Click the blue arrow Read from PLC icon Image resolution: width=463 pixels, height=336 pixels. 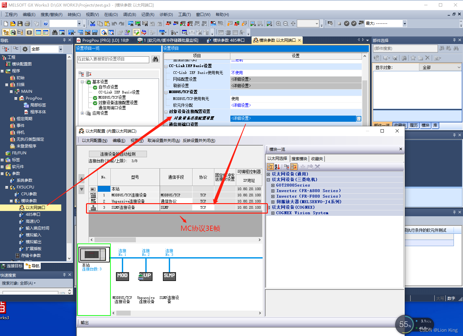(x=176, y=23)
